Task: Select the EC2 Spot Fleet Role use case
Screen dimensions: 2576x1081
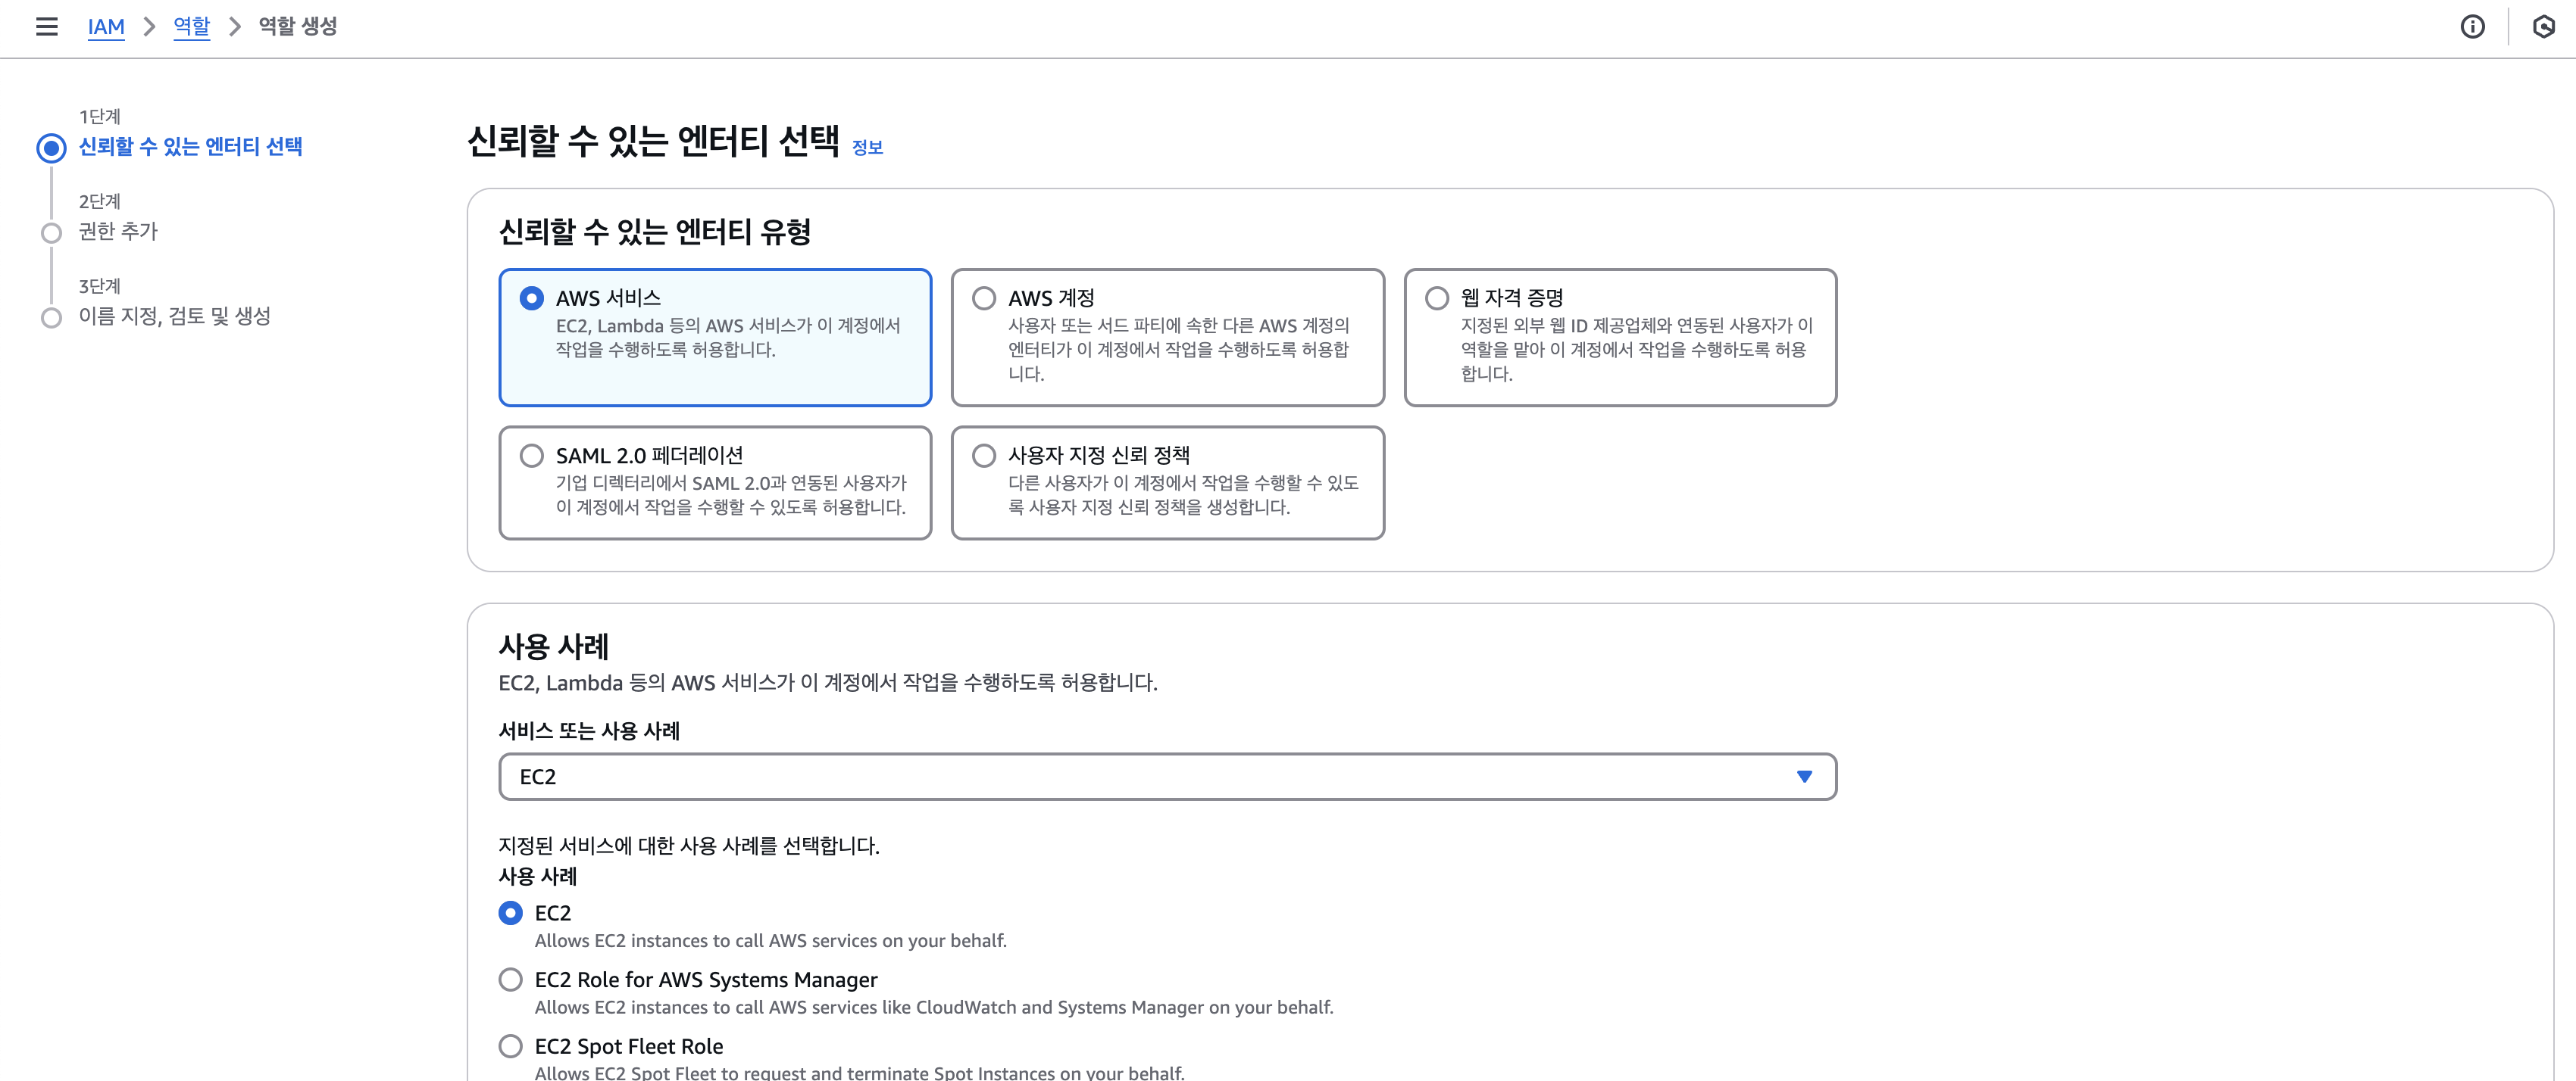Action: 511,1046
